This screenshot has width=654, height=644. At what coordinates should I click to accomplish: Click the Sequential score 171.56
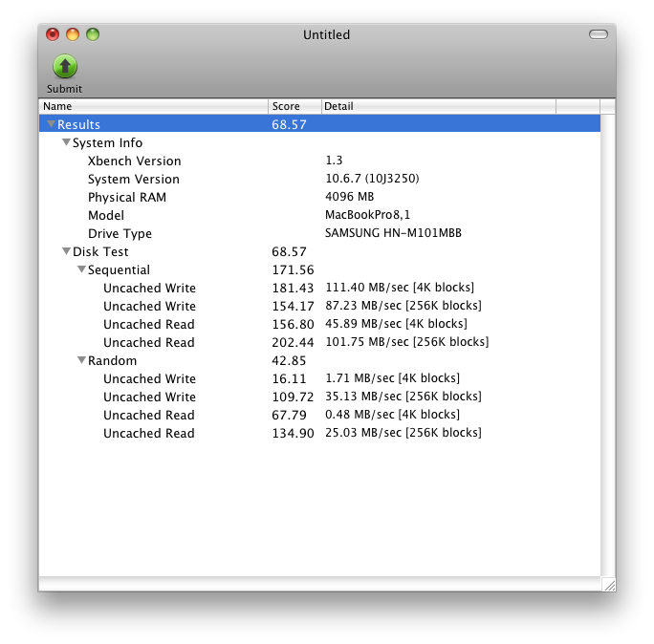(293, 269)
